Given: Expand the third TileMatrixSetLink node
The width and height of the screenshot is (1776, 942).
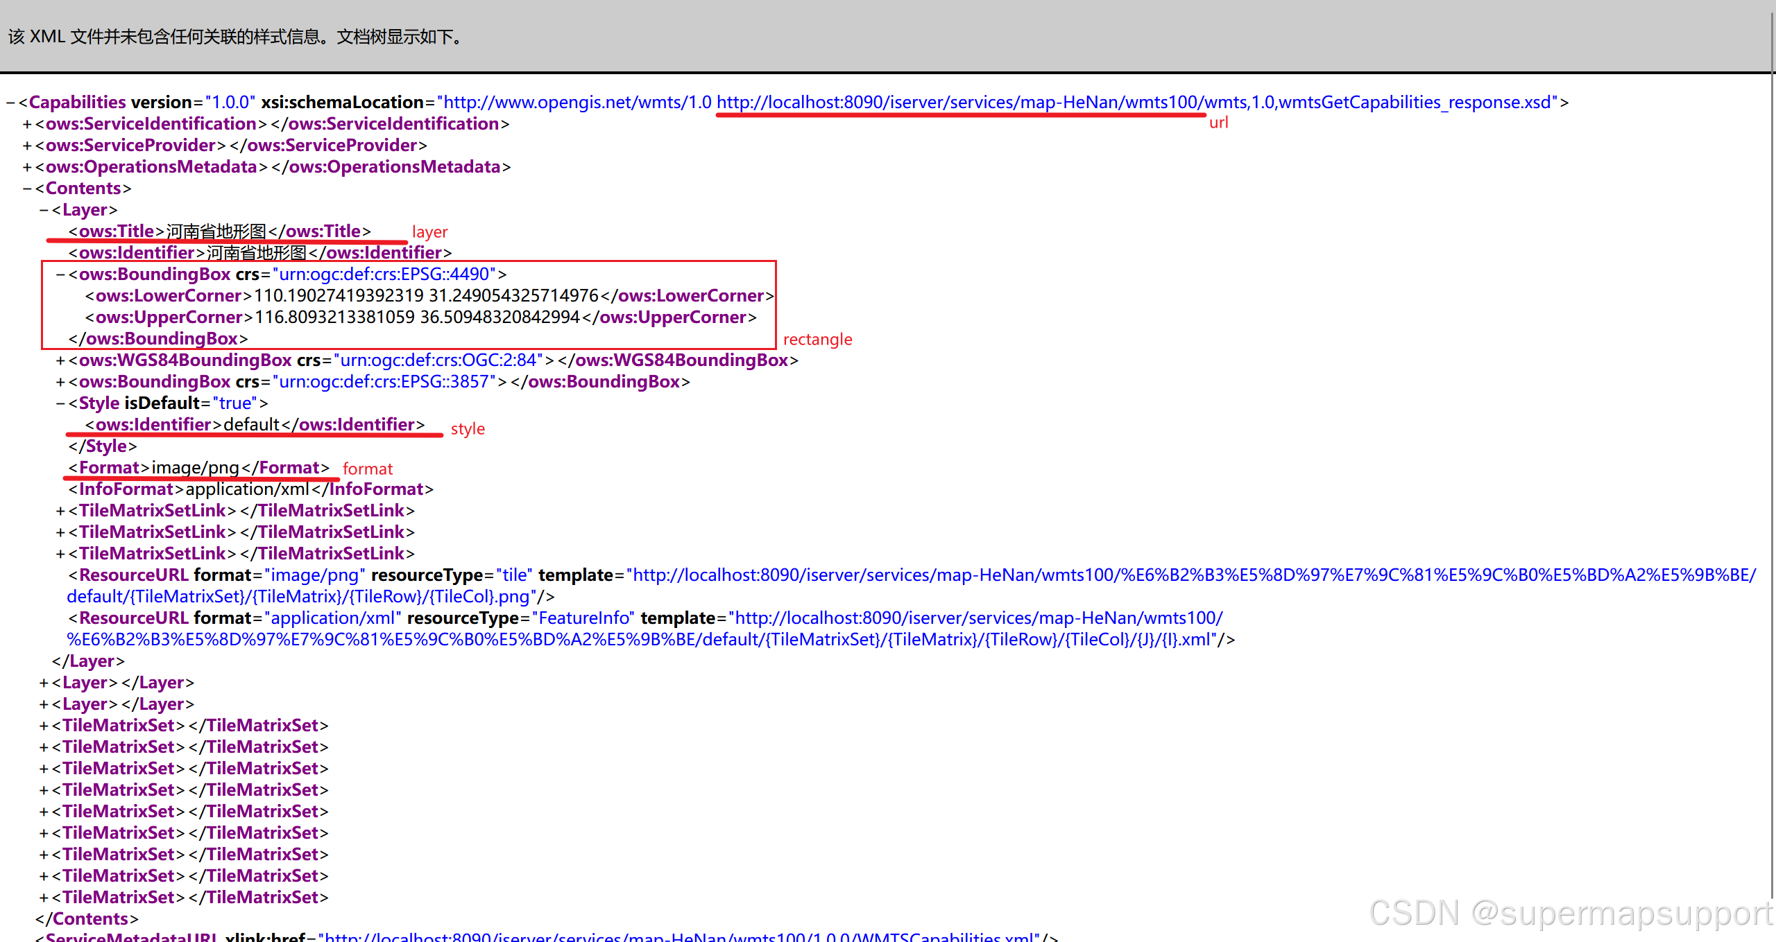Looking at the screenshot, I should (60, 554).
